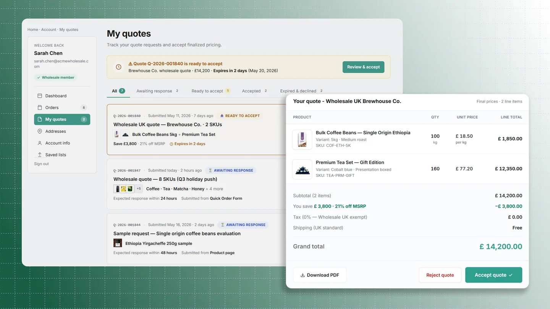This screenshot has height=309, width=550.
Task: Click line total £ 12,350.00
Action: [508, 169]
